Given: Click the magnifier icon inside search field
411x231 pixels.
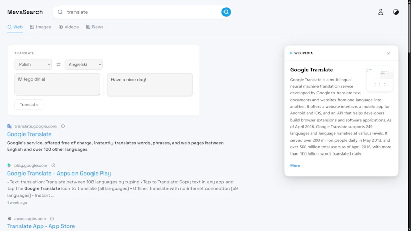Looking at the screenshot, I should pos(60,12).
